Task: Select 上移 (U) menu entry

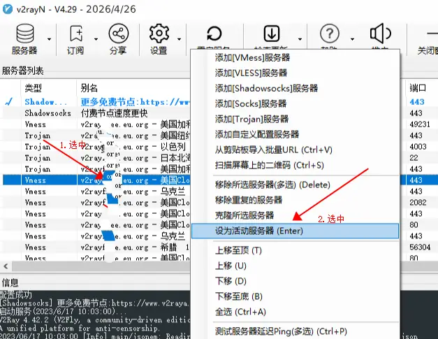Action: [295, 266]
